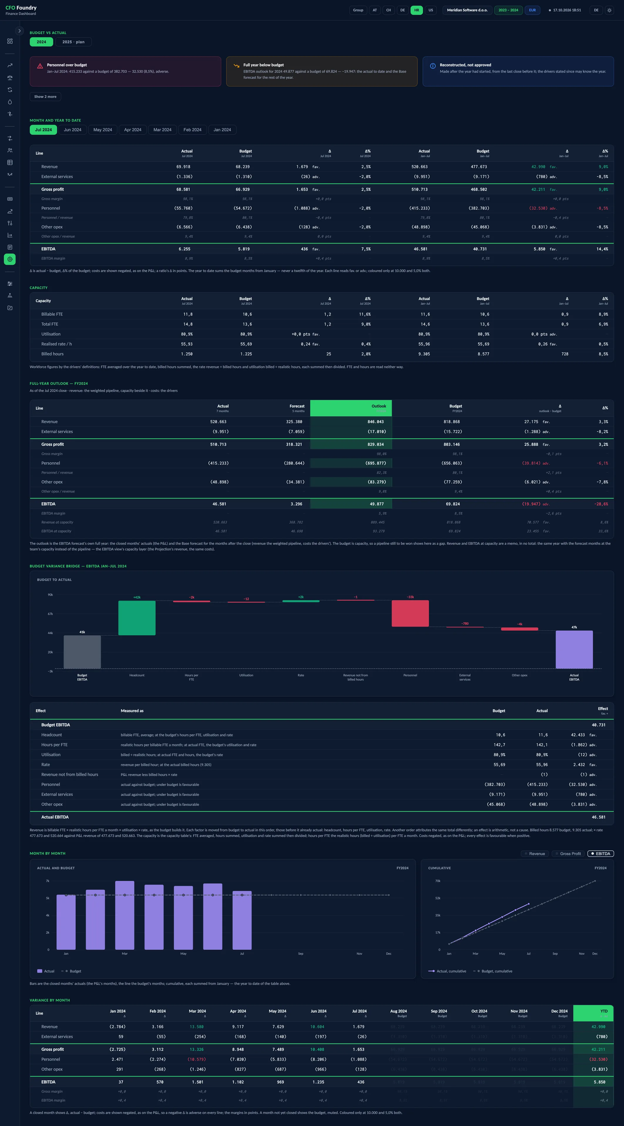This screenshot has height=1126, width=624.
Task: Click the CFO Foundry logo title
Action: tap(21, 7)
